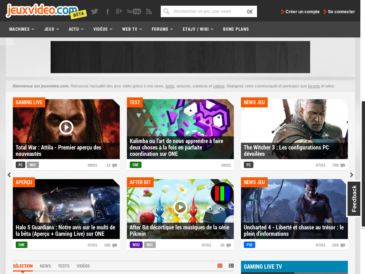The height and width of the screenshot is (274, 365).
Task: Open comments icon for Uncharted 4
Action: [x=343, y=245]
